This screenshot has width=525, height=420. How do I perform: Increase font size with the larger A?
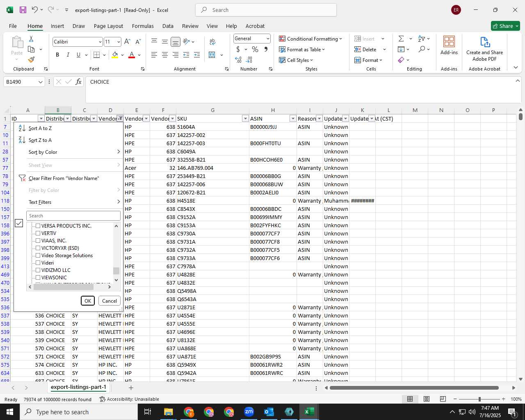click(x=127, y=41)
